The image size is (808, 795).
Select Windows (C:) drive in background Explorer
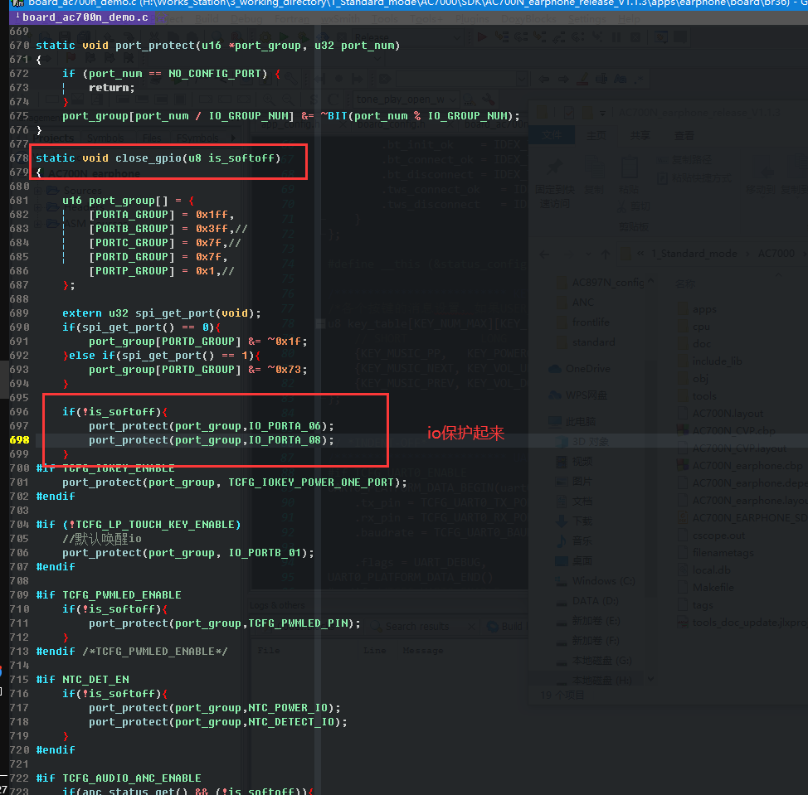(595, 581)
